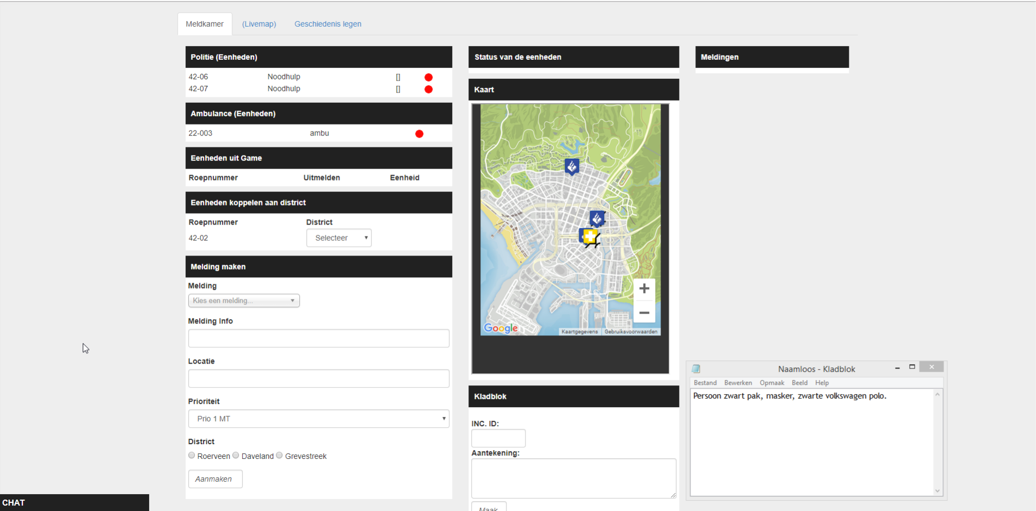Select the Grevestreek district radio button
The width and height of the screenshot is (1036, 511).
coord(279,456)
